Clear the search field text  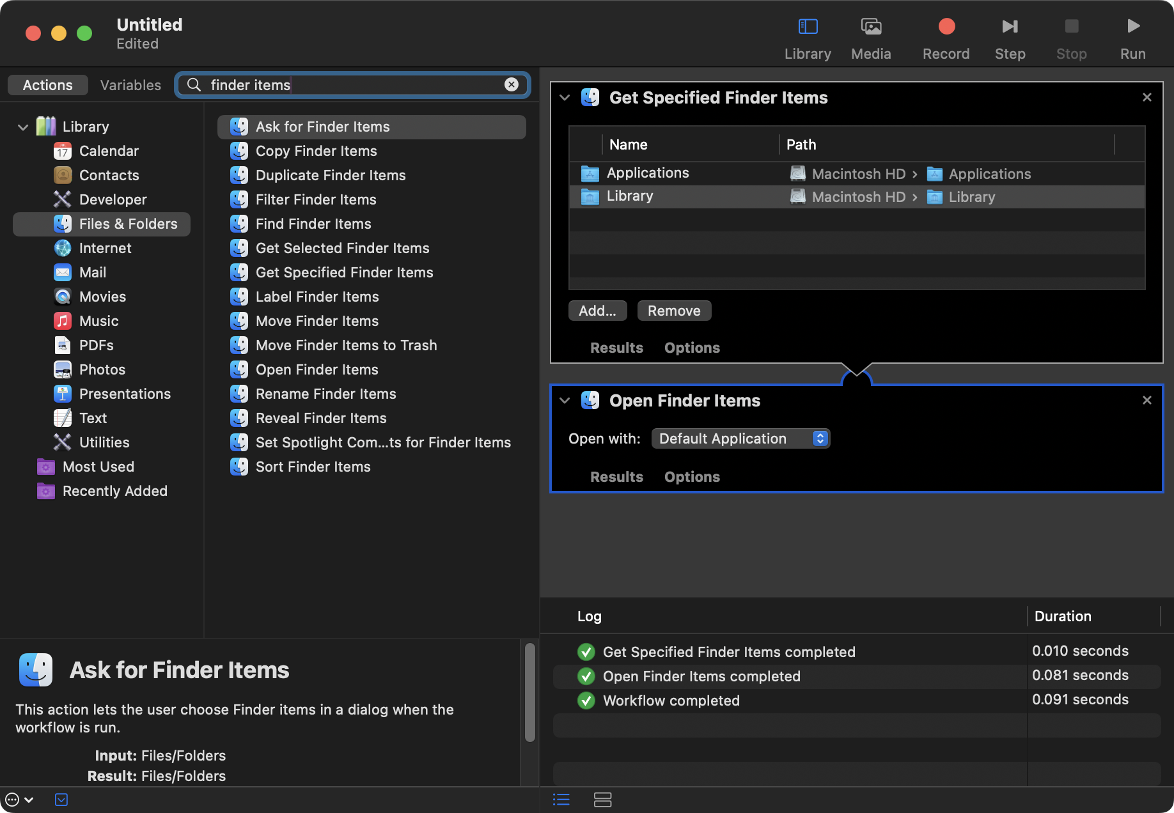(512, 84)
